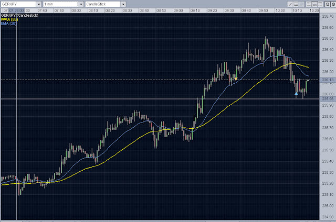Screen dimensions: 336x222
Task: Click the 10:20 time axis label
Action: (314, 10)
